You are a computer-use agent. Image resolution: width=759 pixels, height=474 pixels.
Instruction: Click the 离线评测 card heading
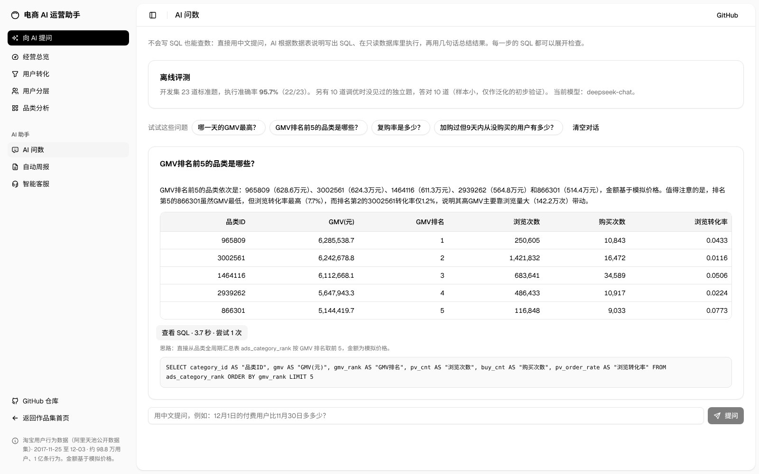[175, 77]
